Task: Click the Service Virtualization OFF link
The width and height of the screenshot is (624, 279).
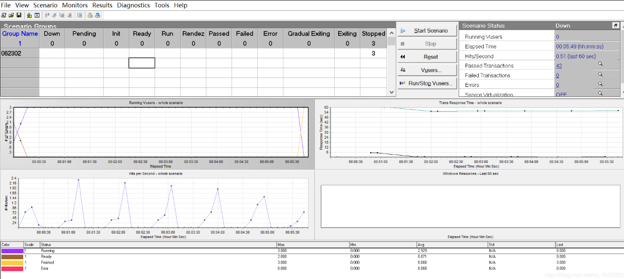Action: [x=561, y=94]
